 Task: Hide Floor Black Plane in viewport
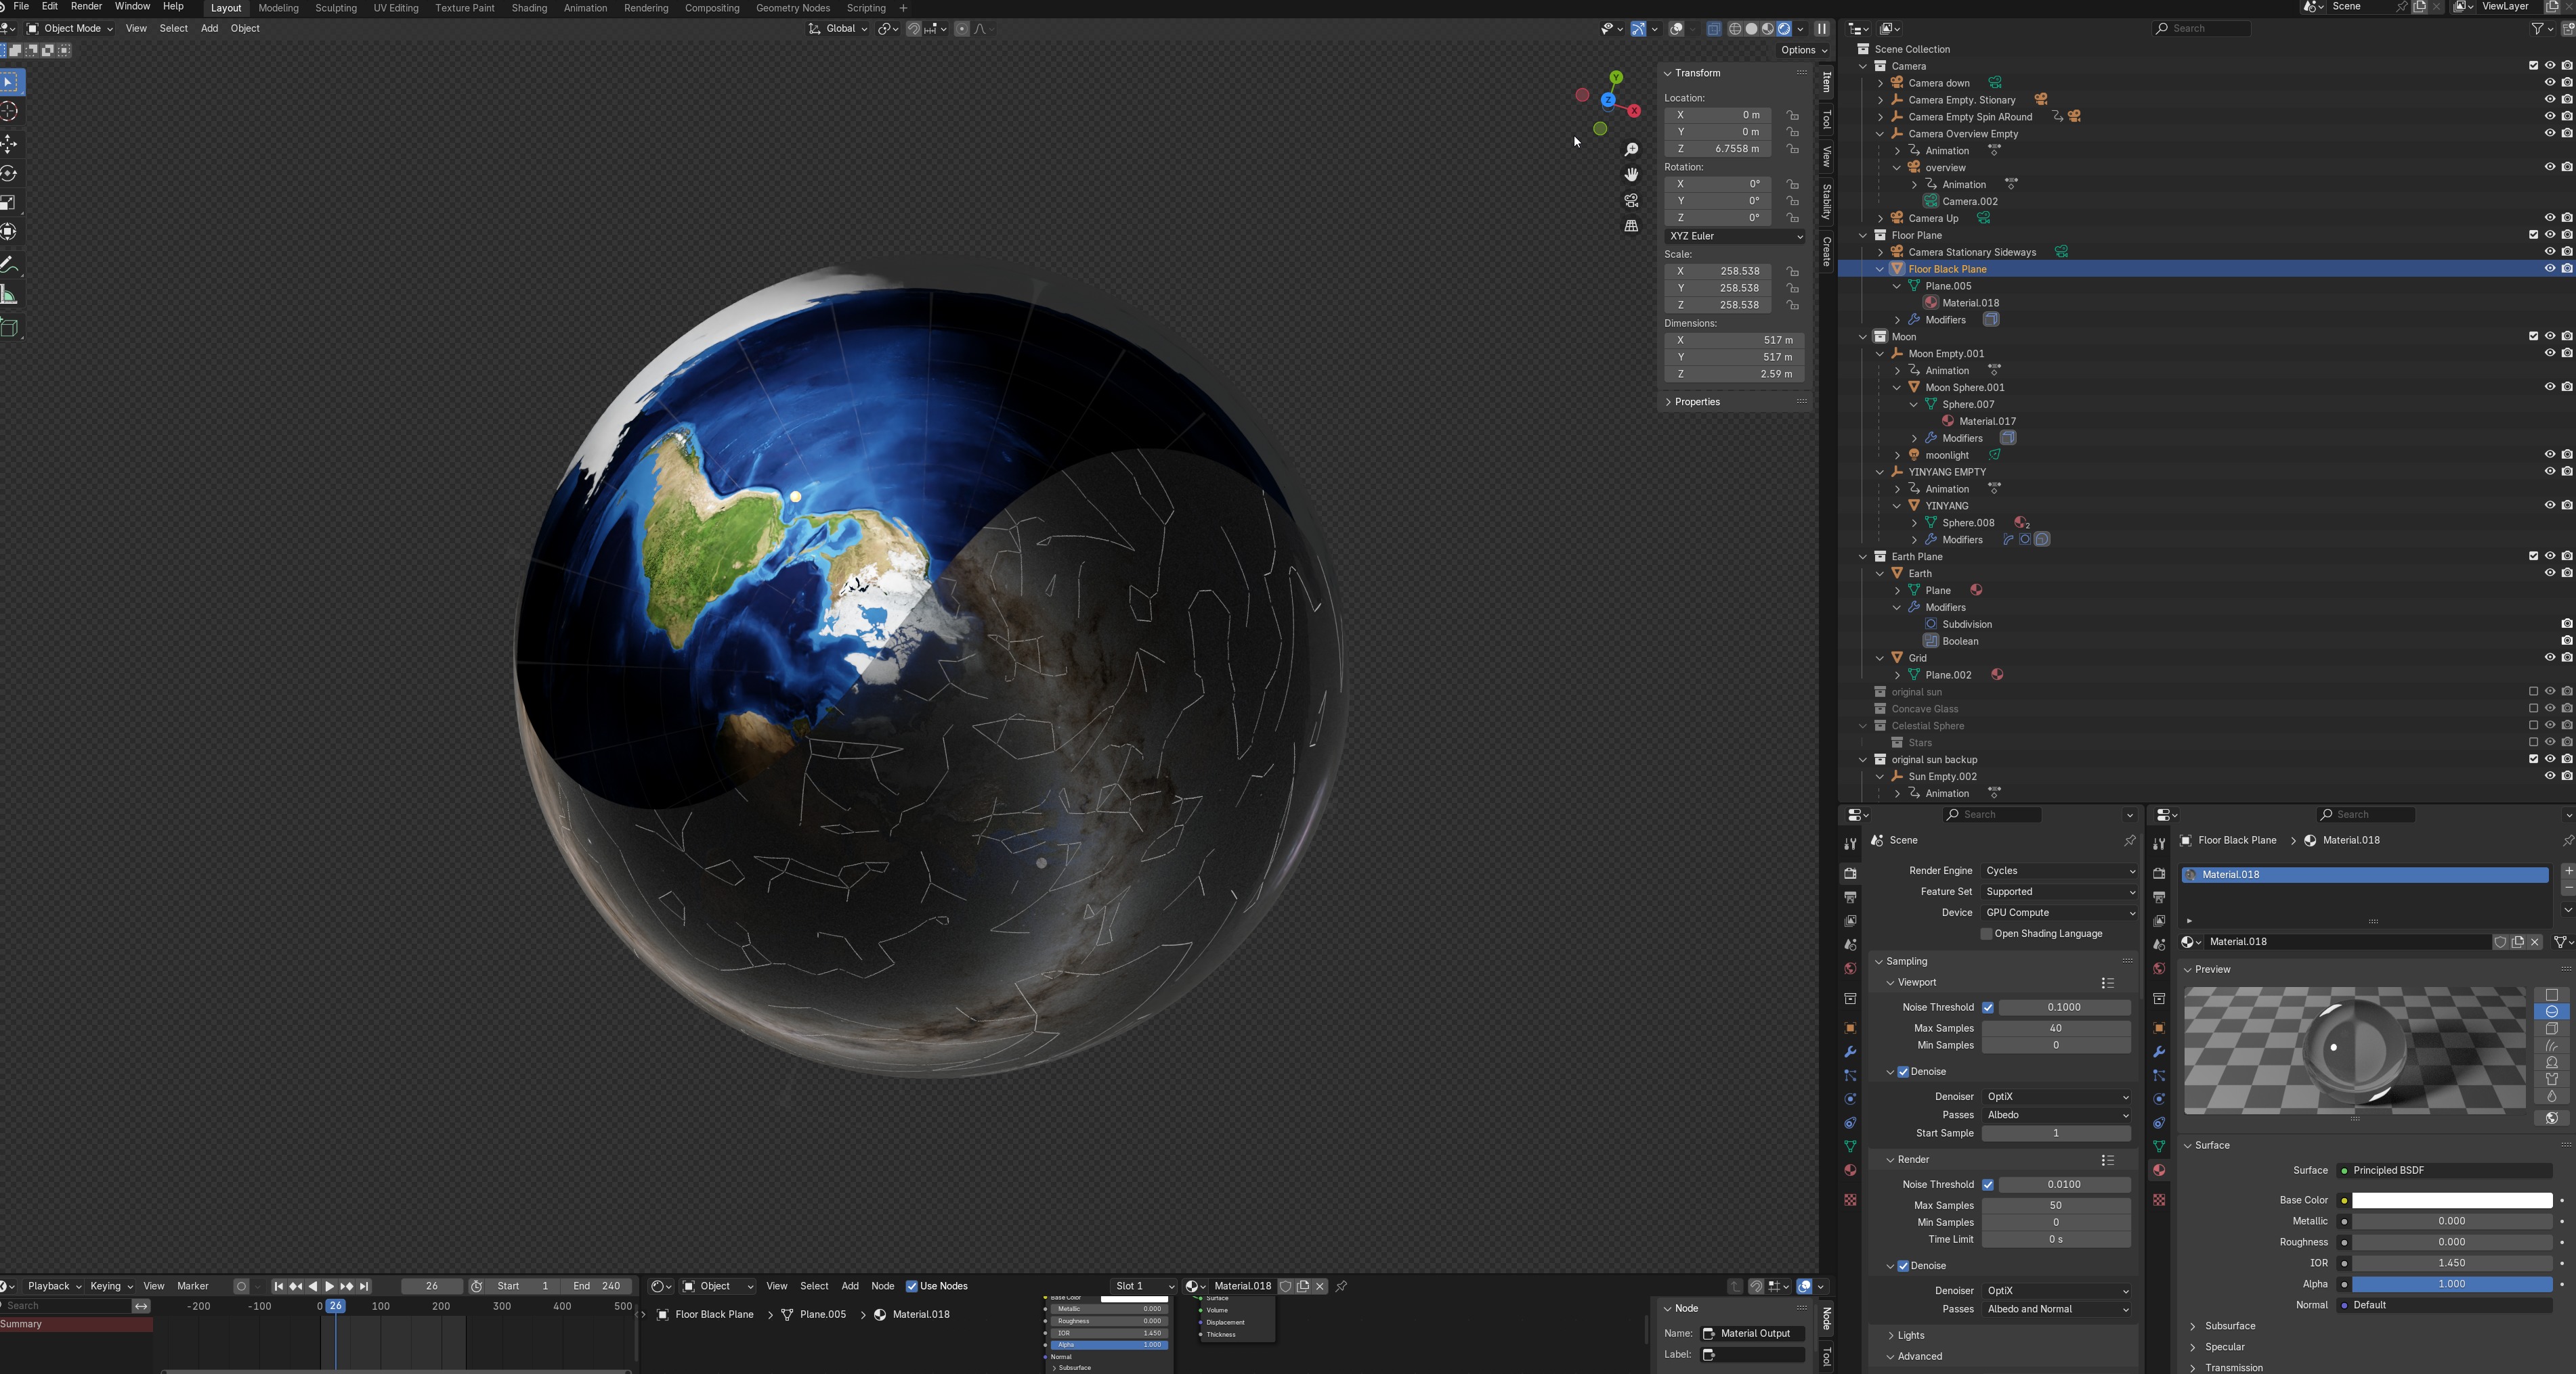(2549, 269)
